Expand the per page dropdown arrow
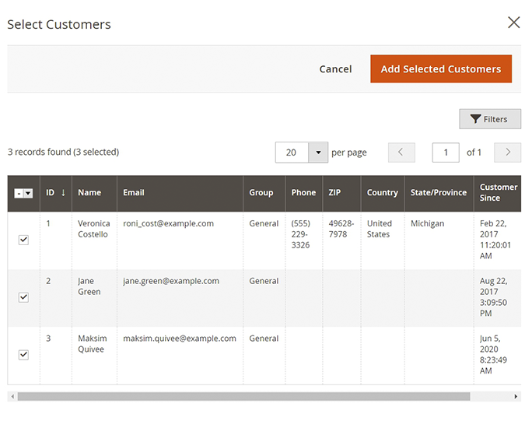The width and height of the screenshot is (532, 421). coord(318,153)
